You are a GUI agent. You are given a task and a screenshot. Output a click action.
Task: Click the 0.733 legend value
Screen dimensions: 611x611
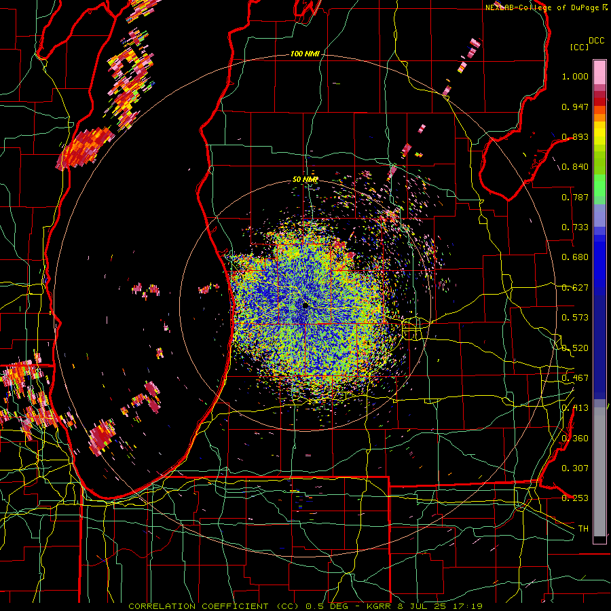click(x=575, y=227)
